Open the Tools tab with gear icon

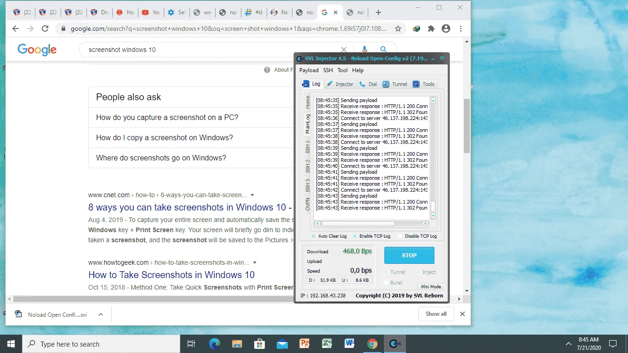point(423,84)
